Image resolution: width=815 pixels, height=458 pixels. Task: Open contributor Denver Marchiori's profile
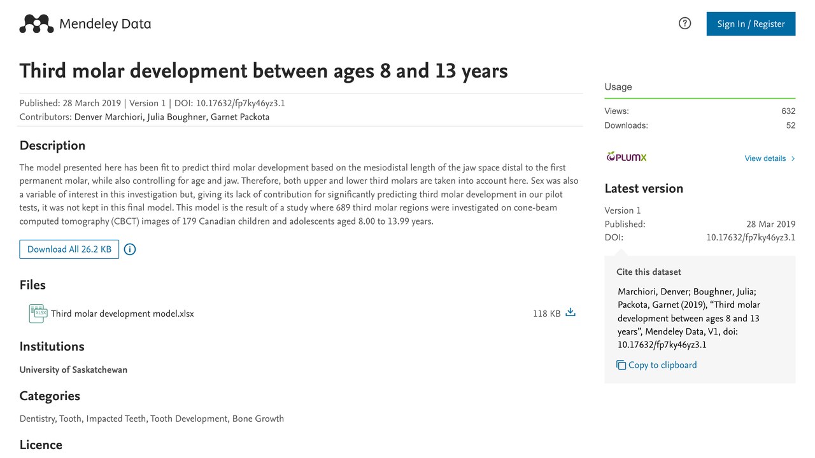108,117
